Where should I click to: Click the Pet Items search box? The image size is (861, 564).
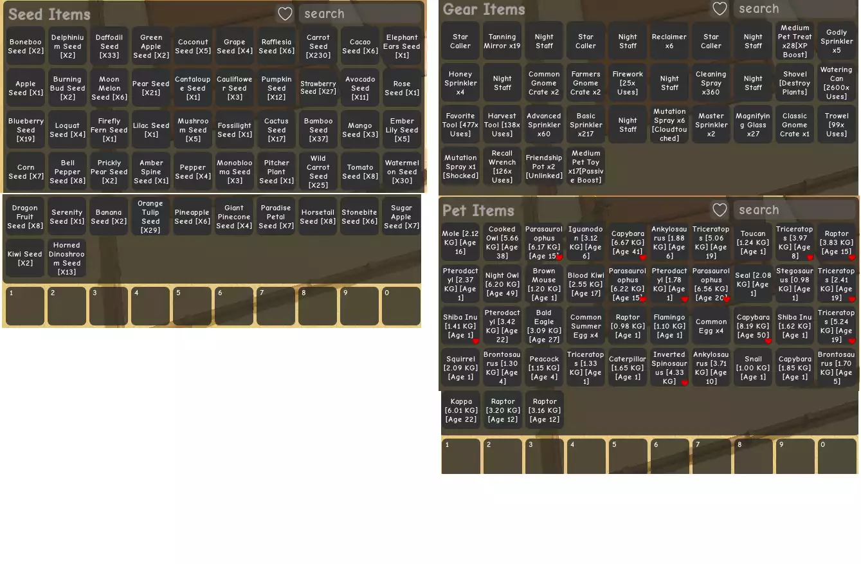pyautogui.click(x=794, y=210)
